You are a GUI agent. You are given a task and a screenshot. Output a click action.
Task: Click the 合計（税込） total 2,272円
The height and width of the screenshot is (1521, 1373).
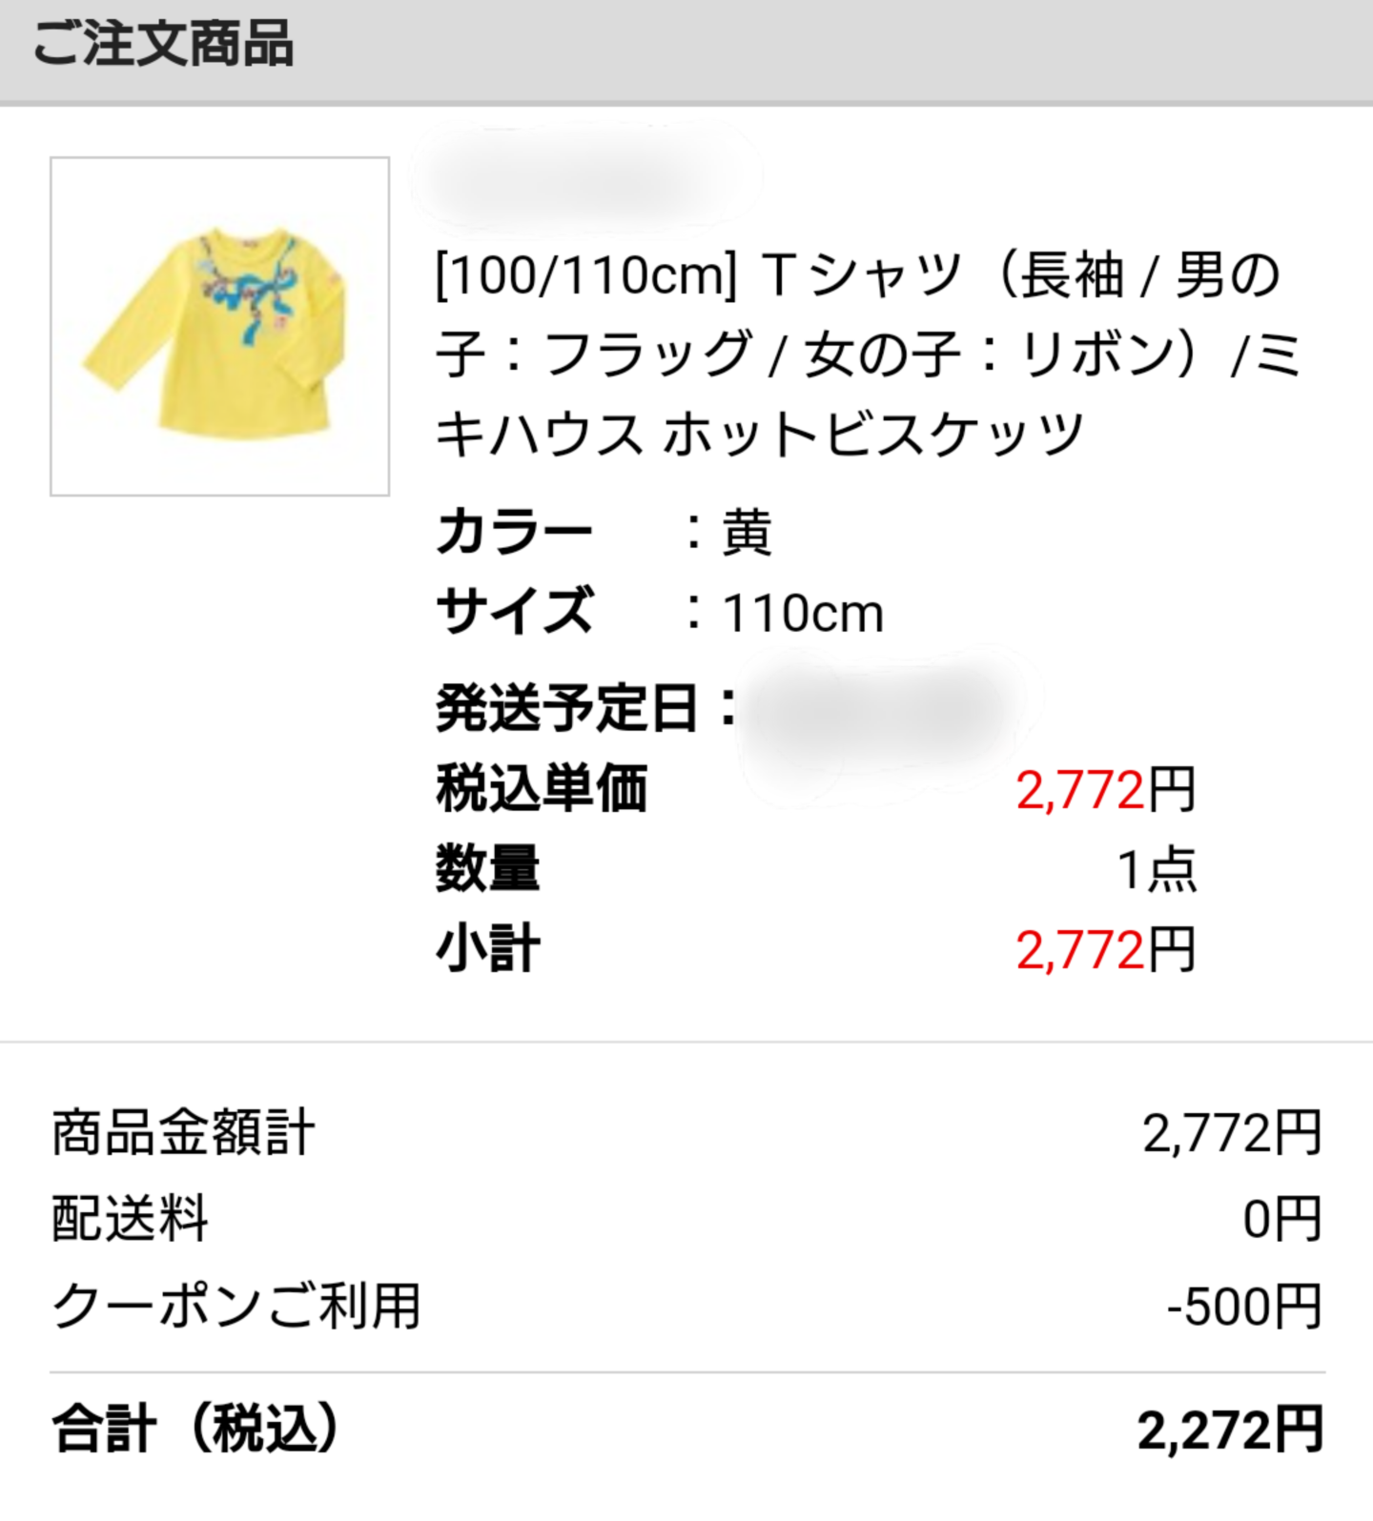pos(1229,1430)
